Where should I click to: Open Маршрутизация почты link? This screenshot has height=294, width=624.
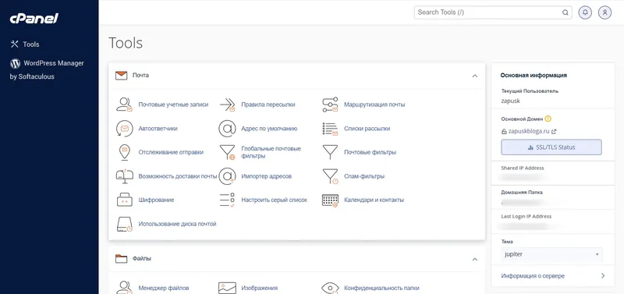(374, 104)
